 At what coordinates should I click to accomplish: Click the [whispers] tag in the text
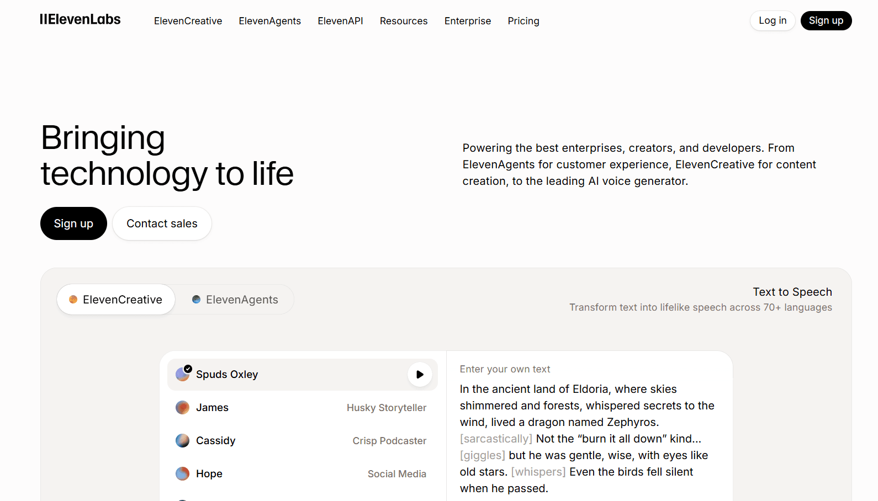pyautogui.click(x=538, y=472)
